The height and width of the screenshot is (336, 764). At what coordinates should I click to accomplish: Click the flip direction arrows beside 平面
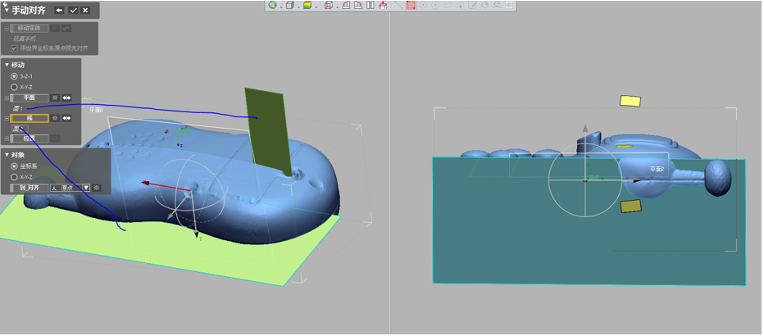(x=67, y=98)
